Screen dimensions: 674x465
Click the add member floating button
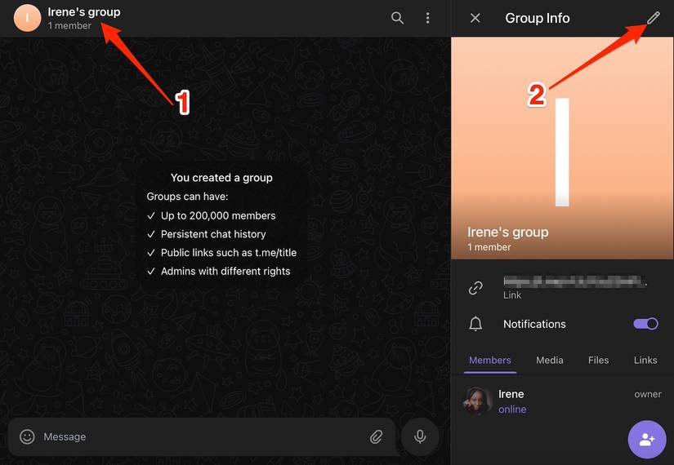pos(646,440)
